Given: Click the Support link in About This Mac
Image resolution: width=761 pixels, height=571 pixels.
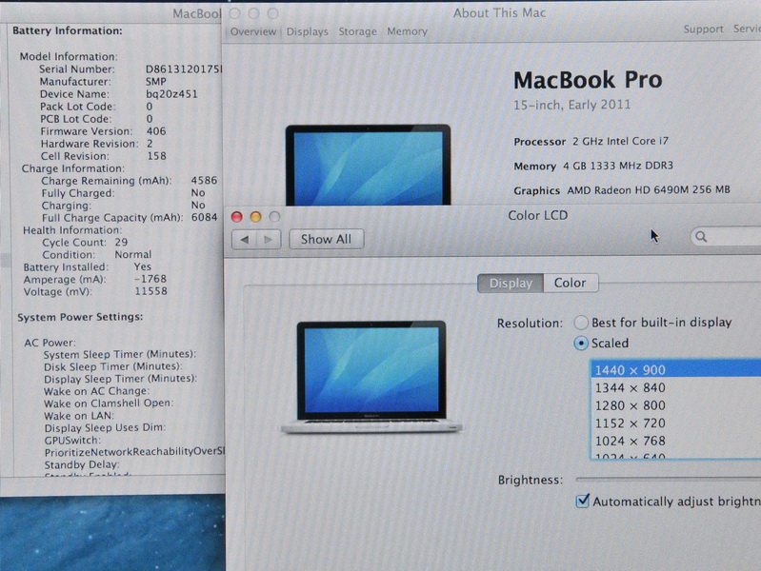Looking at the screenshot, I should coord(703,30).
